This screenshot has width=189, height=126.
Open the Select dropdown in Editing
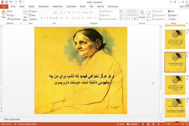click(x=172, y=19)
